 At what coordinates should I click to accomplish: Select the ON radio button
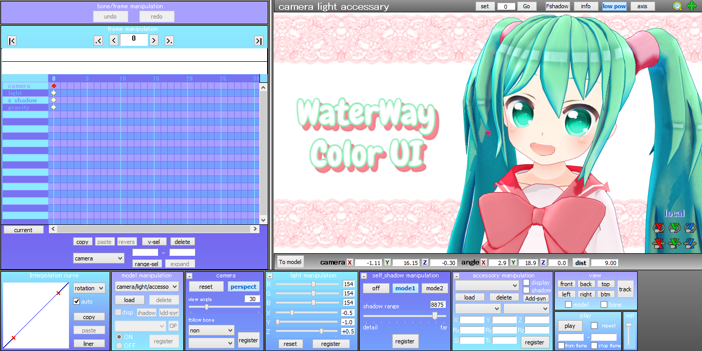[119, 337]
